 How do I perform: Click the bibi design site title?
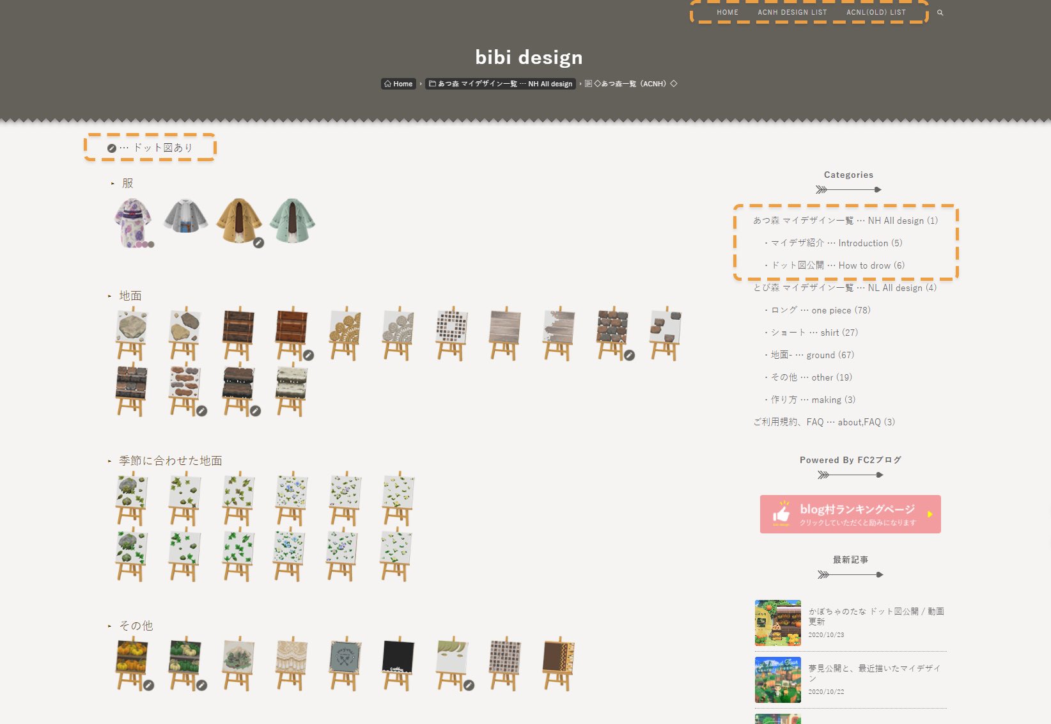click(x=529, y=57)
